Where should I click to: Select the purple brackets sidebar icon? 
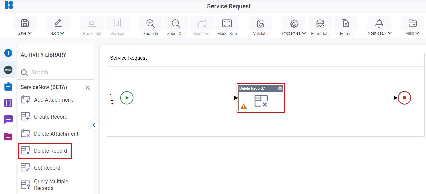tap(8, 103)
